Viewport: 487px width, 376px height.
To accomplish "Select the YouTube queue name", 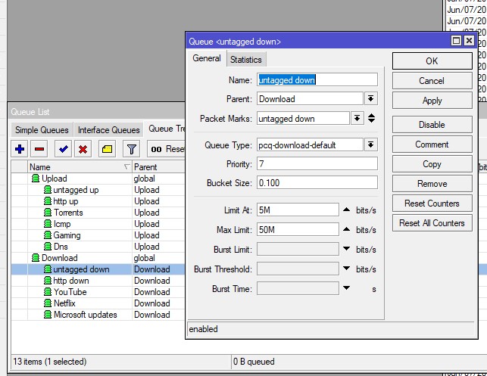I will 70,292.
